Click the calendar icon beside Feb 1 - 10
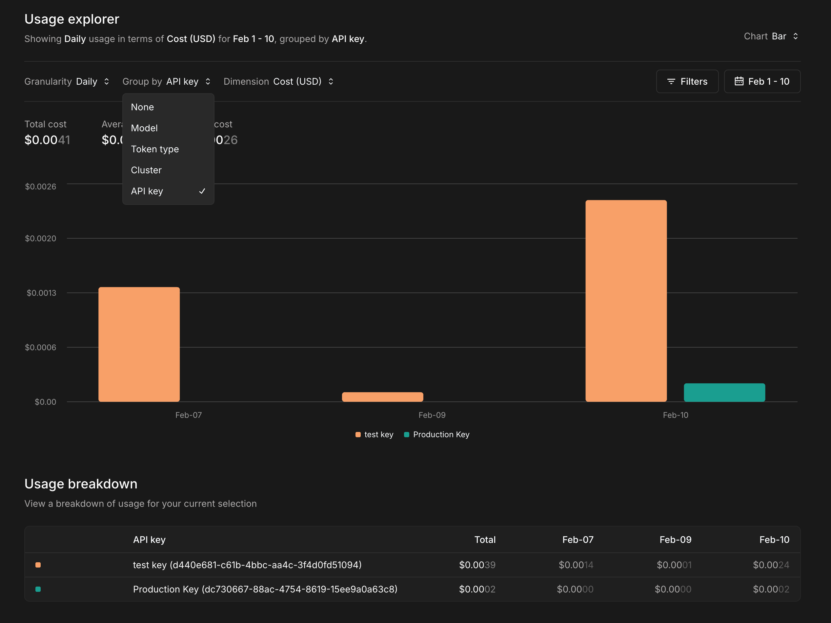This screenshot has width=831, height=623. (739, 81)
